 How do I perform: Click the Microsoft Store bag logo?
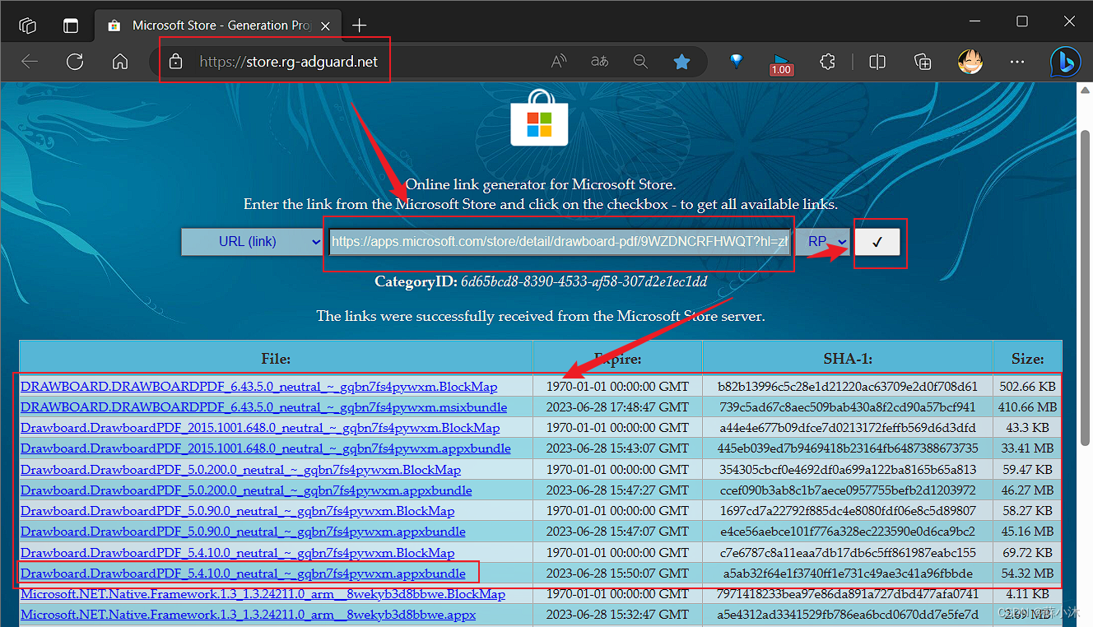pyautogui.click(x=539, y=118)
